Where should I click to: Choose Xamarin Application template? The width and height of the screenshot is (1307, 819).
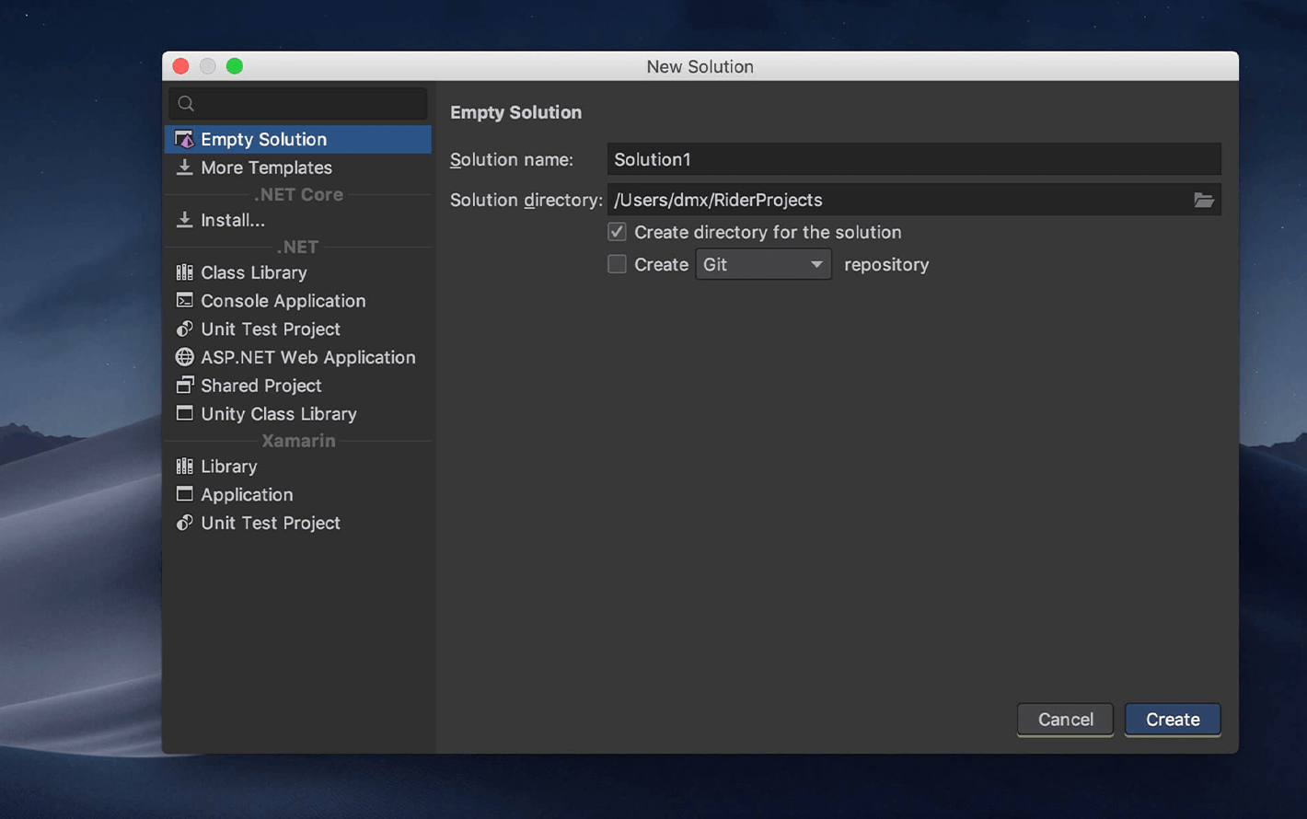pyautogui.click(x=247, y=494)
